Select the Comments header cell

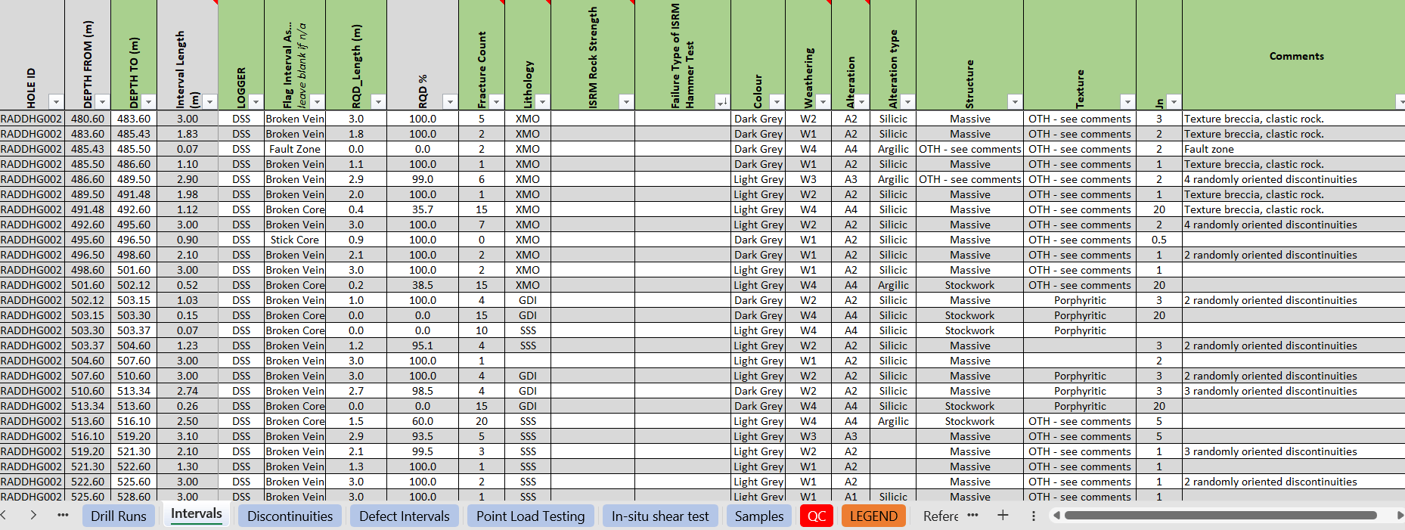coord(1296,56)
